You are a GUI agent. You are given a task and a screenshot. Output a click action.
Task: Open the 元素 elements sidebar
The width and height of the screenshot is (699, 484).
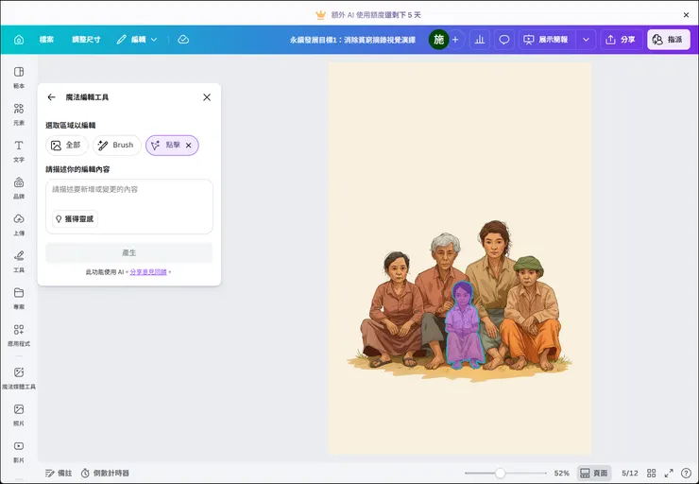[19, 114]
